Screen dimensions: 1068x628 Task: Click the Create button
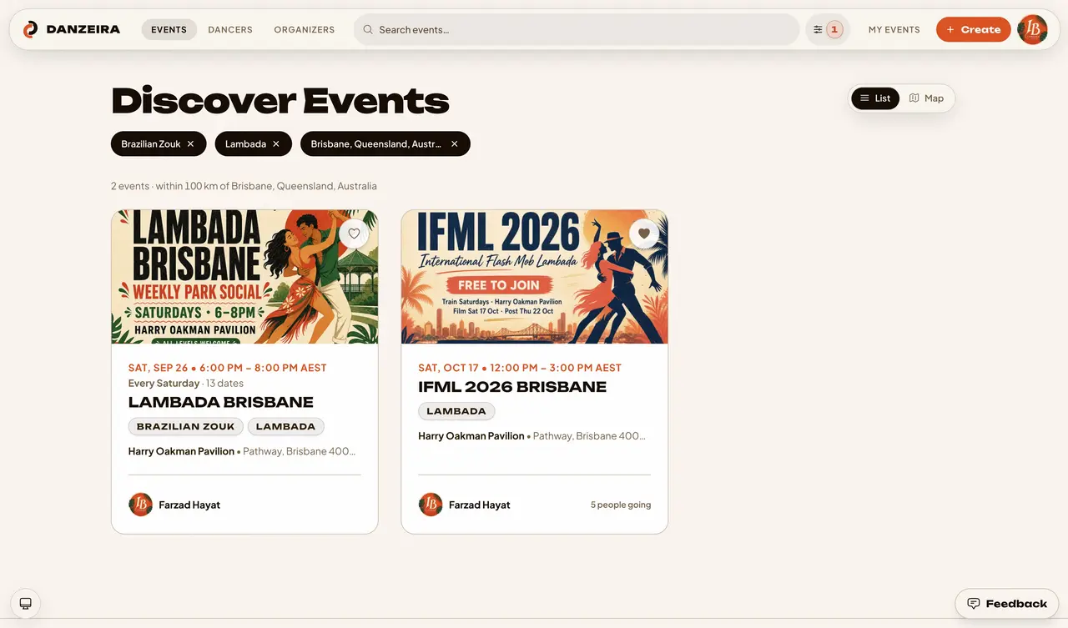(974, 29)
